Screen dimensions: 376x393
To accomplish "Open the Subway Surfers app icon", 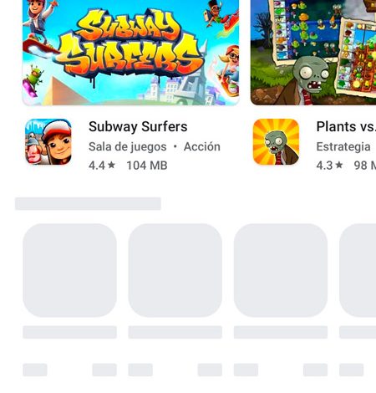I will (48, 142).
